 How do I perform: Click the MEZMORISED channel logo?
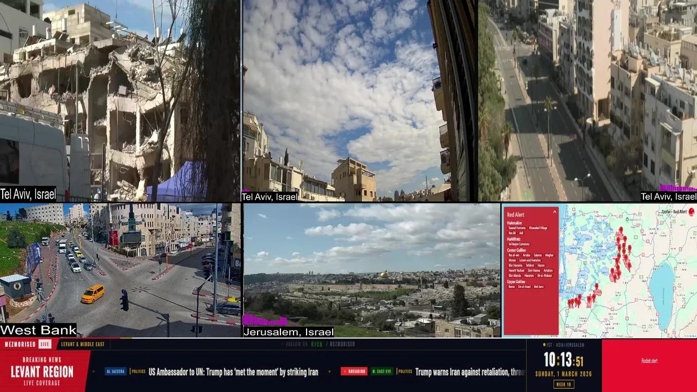[20, 344]
